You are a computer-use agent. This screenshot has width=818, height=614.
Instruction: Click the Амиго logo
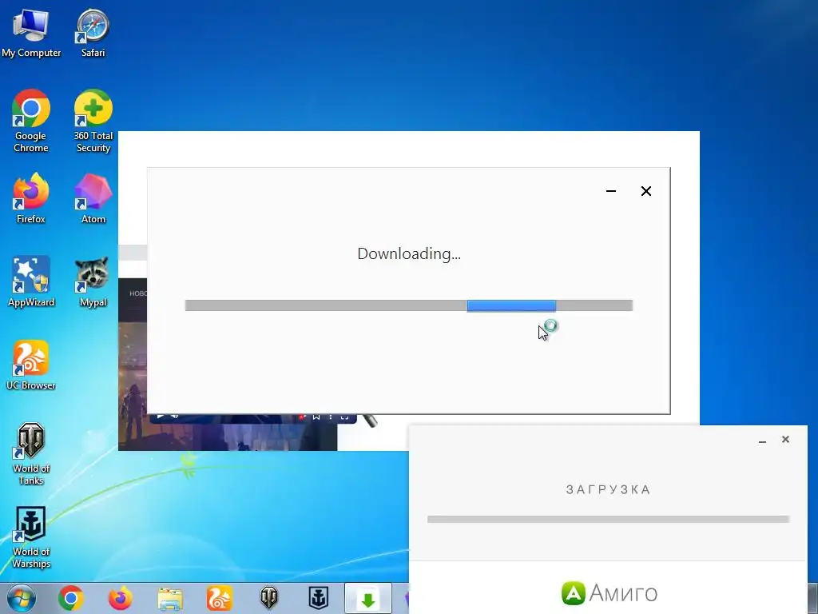pyautogui.click(x=609, y=593)
